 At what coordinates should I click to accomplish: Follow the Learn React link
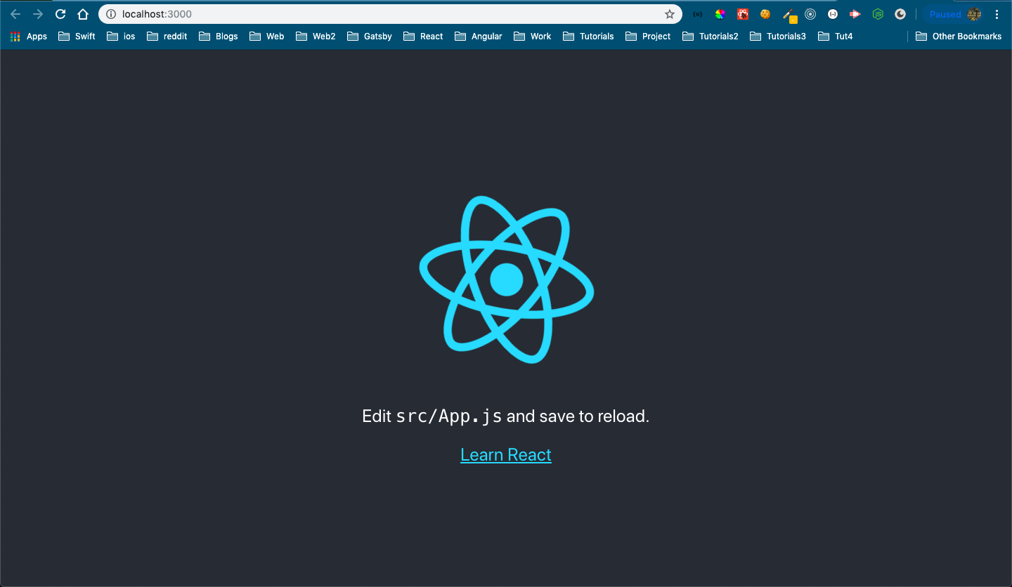pos(506,455)
